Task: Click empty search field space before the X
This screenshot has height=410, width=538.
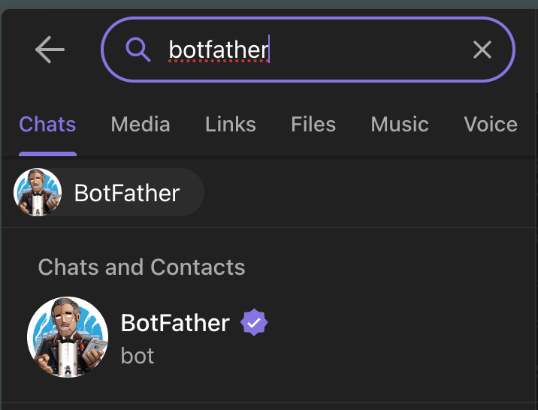Action: 368,50
